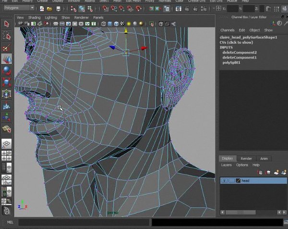This screenshot has height=229, width=288.
Task: Switch to the Rotate tool
Action: [x=7, y=70]
